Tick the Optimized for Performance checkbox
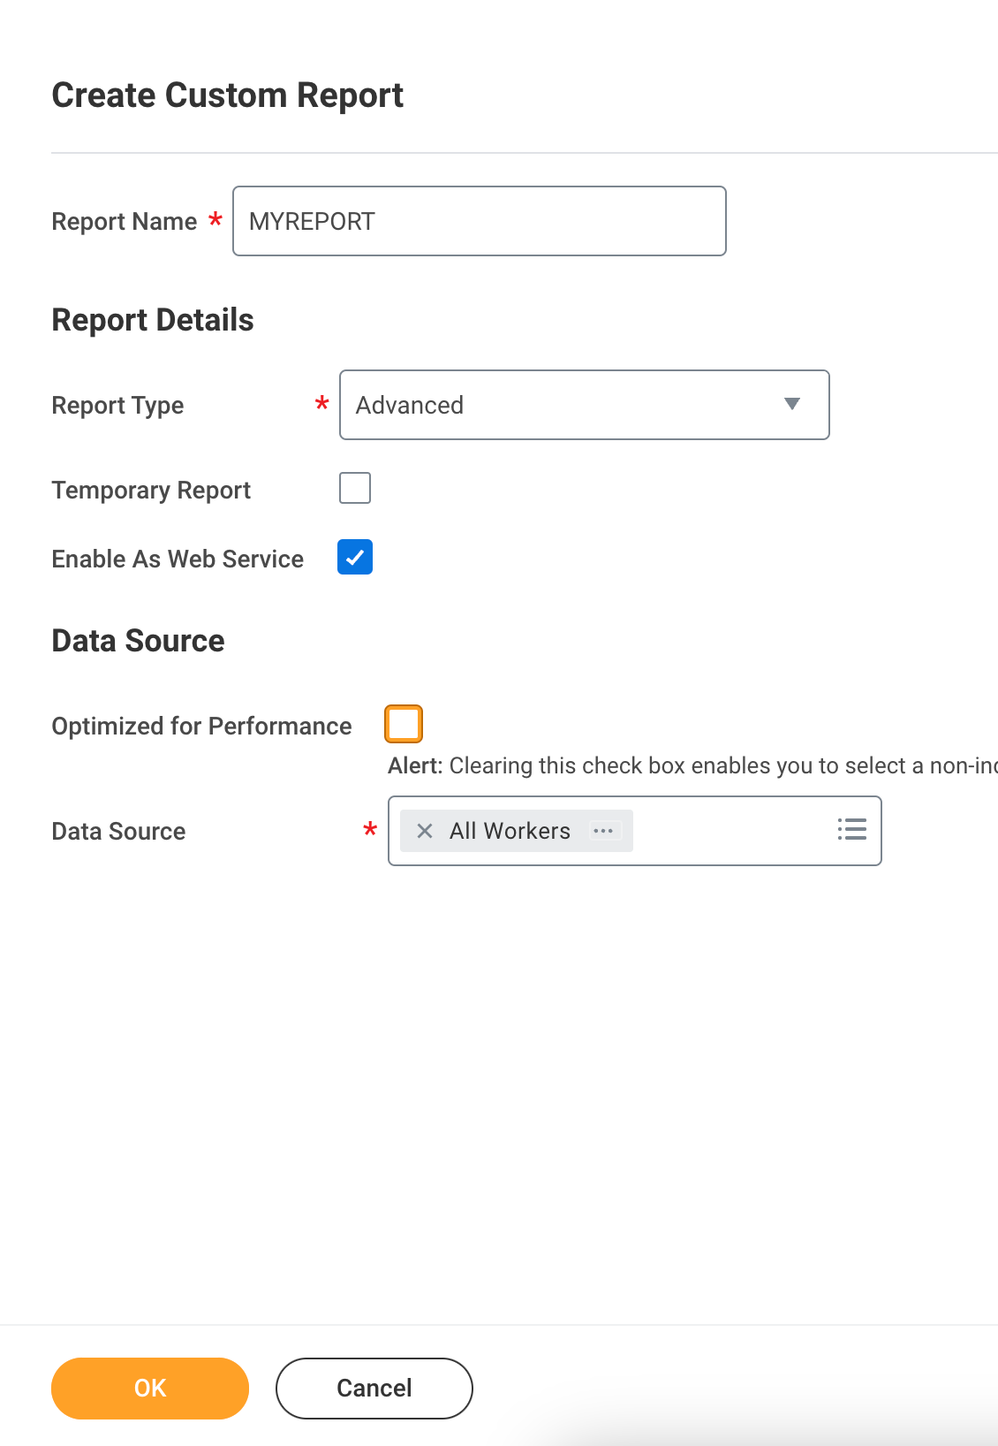998x1446 pixels. pos(404,724)
